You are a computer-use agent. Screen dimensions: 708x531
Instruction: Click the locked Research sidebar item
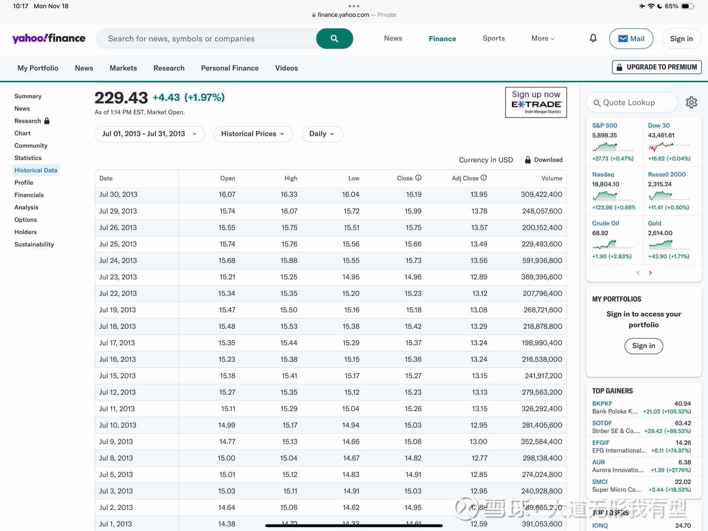click(x=32, y=121)
